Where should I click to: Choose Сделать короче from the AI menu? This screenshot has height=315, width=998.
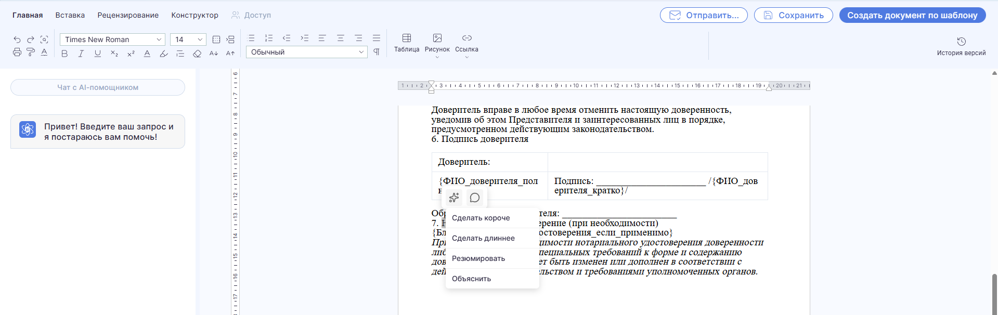(481, 218)
